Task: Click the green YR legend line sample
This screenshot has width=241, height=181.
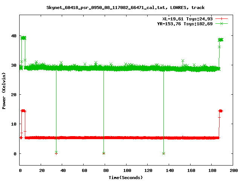Action: 221,23
